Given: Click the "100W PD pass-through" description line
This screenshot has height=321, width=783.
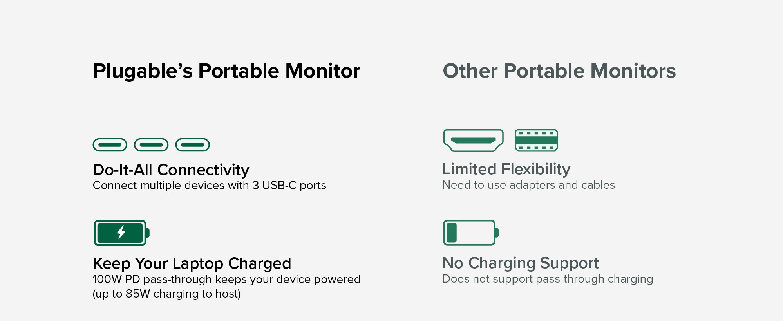Looking at the screenshot, I should 226,279.
